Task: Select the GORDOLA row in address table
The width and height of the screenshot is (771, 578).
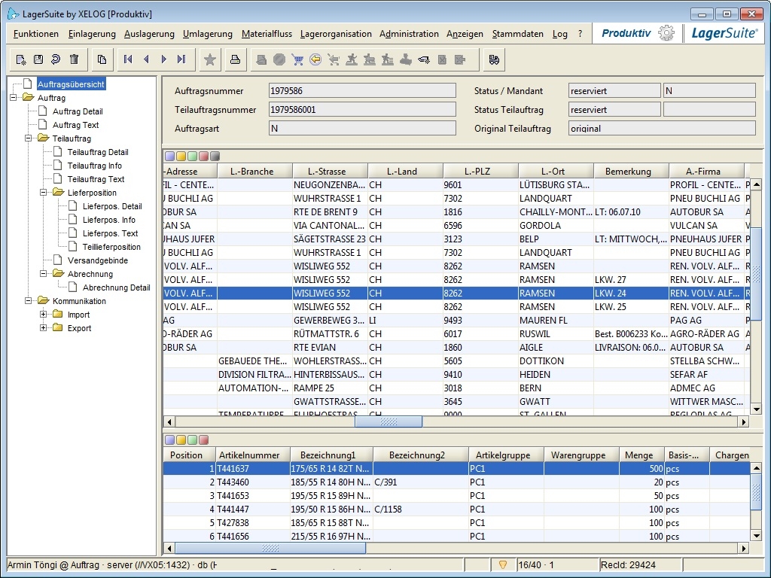Action: tap(456, 226)
